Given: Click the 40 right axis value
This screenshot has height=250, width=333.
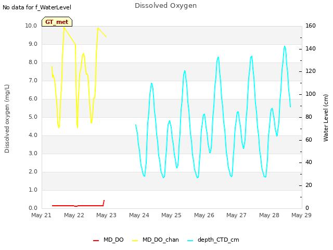Looking at the screenshot, I should [x=309, y=162].
